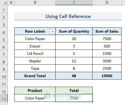Select column D header

click(x=107, y=2)
